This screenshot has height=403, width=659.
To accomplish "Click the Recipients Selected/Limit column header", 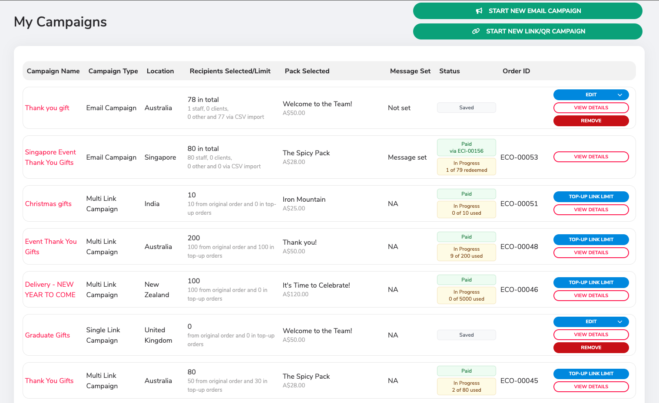I will (x=230, y=71).
